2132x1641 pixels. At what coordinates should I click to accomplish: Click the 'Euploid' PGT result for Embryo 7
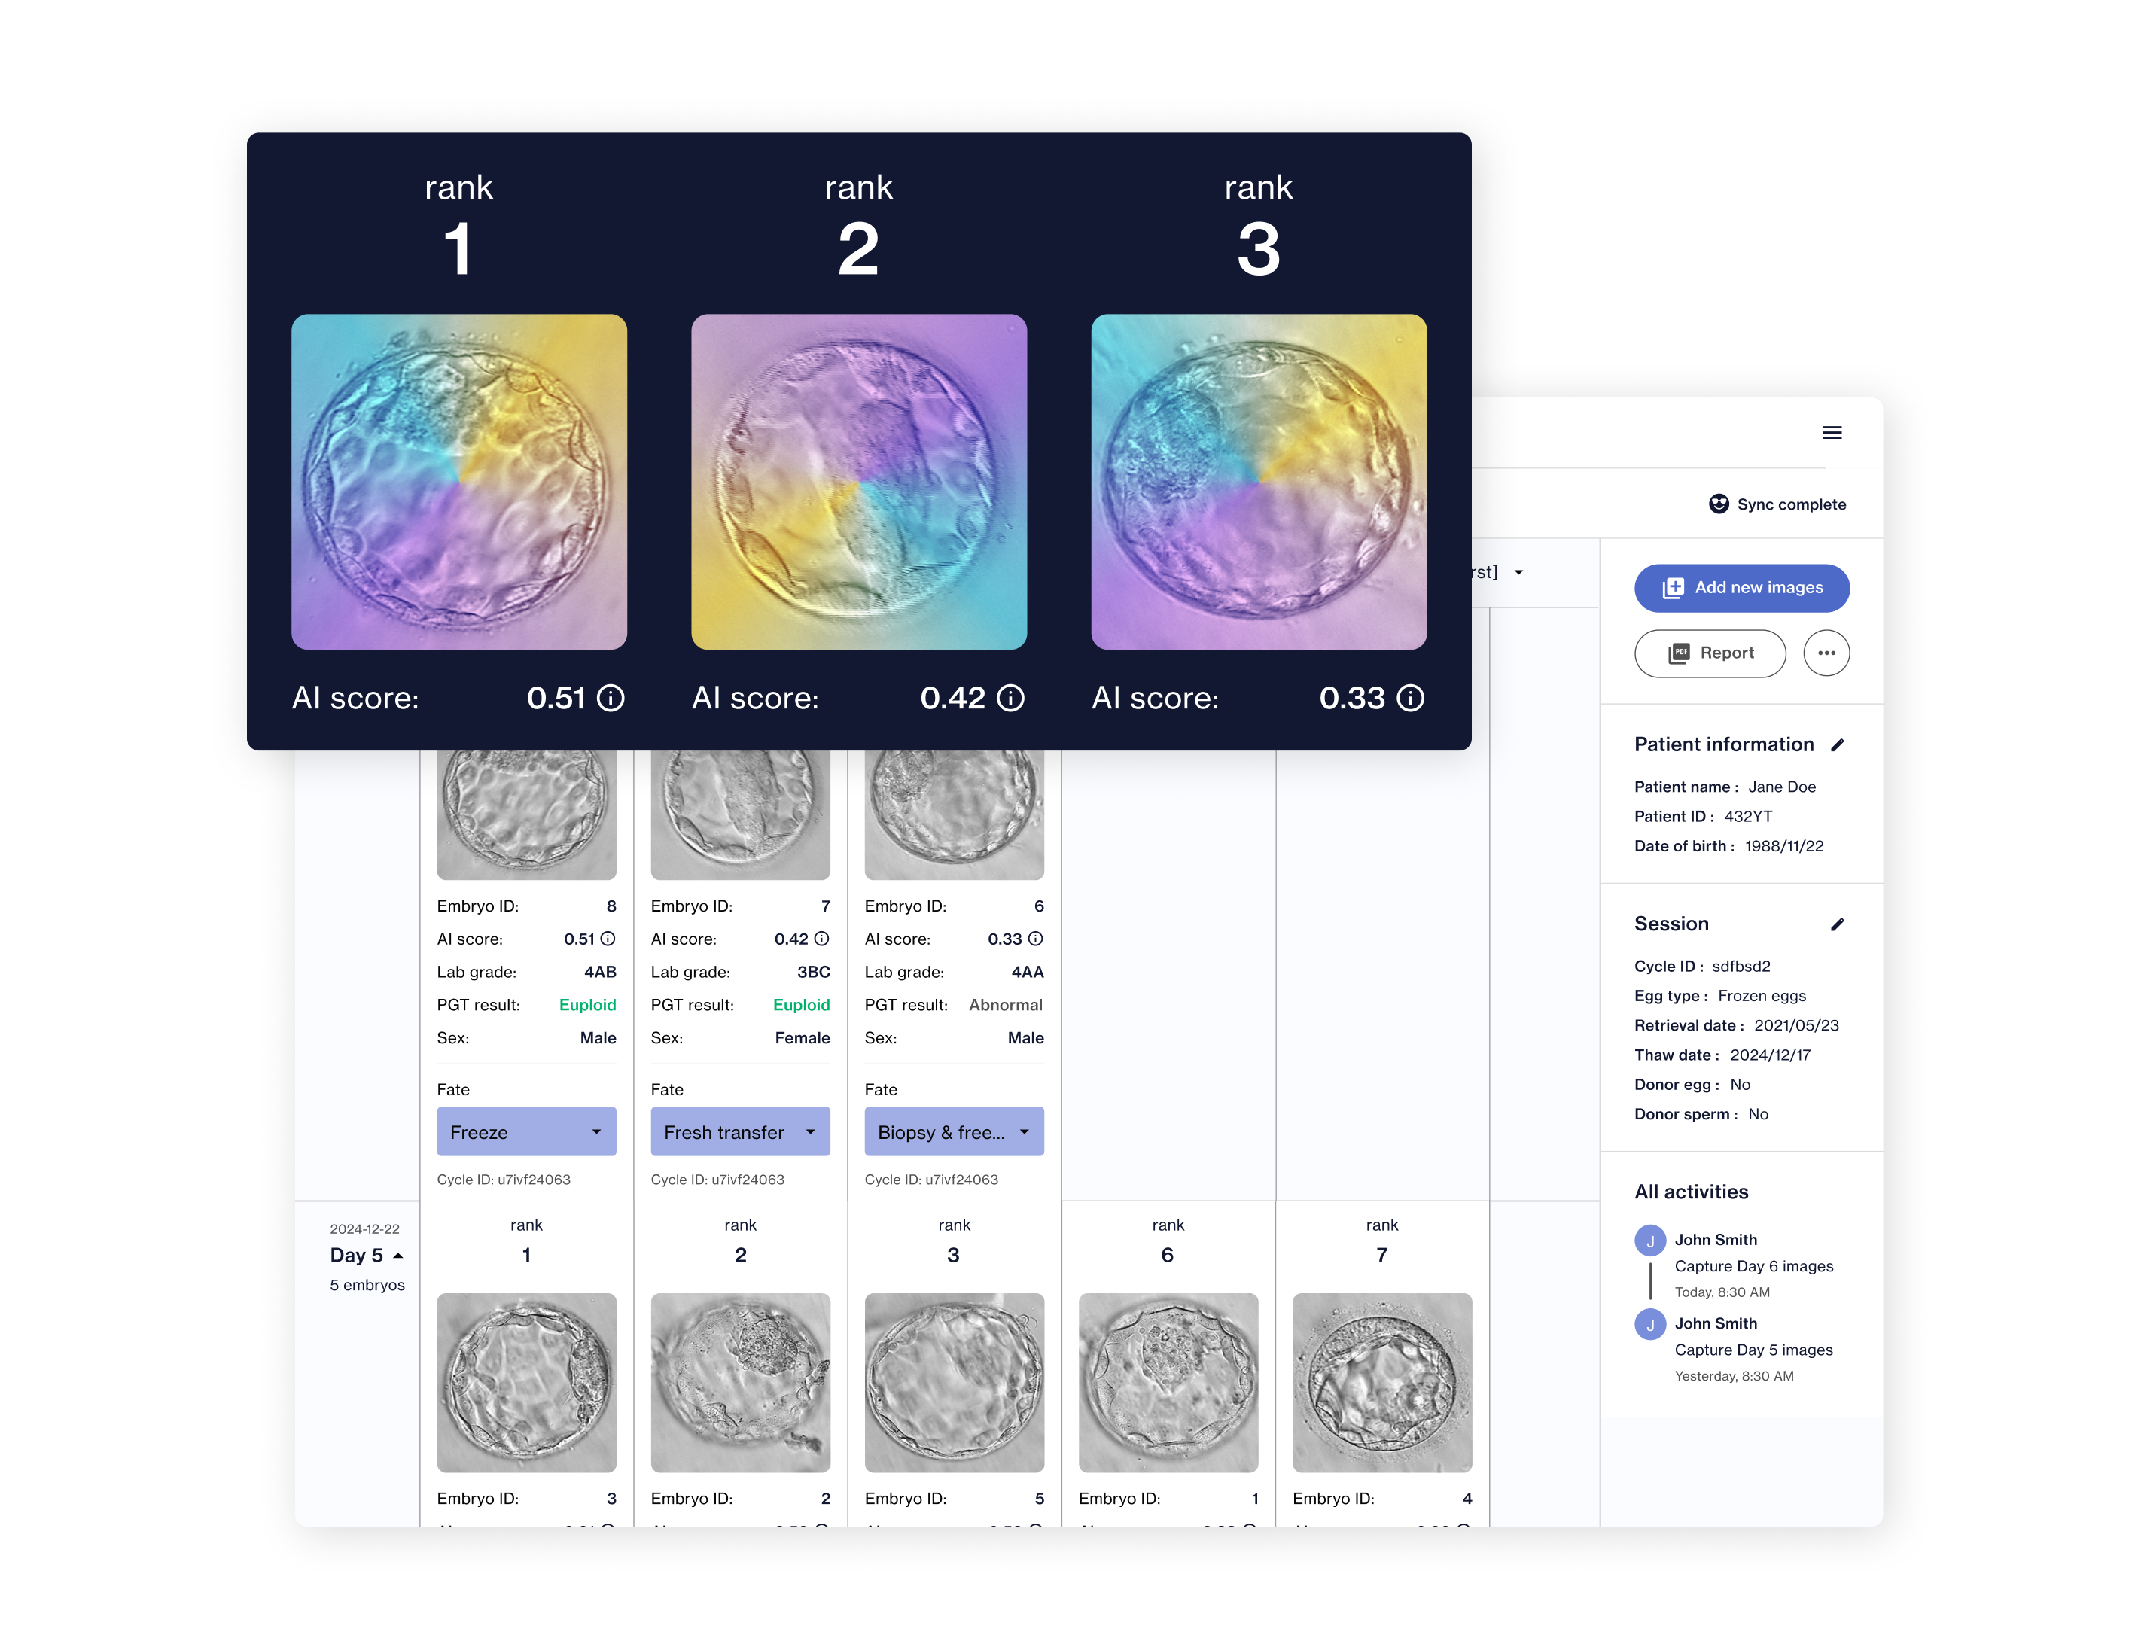tap(800, 1004)
